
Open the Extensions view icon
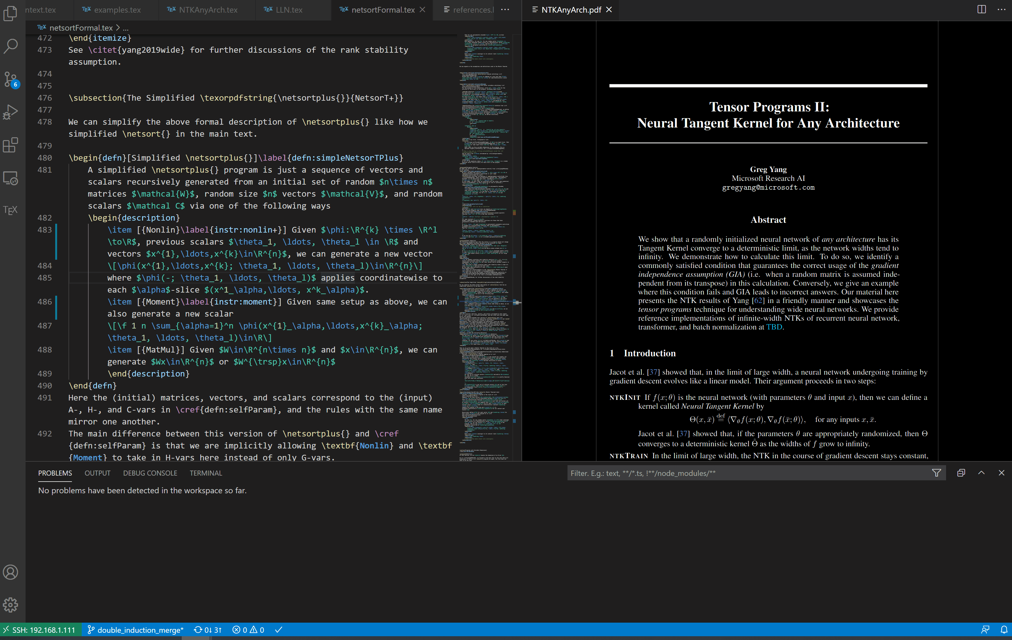(x=10, y=145)
